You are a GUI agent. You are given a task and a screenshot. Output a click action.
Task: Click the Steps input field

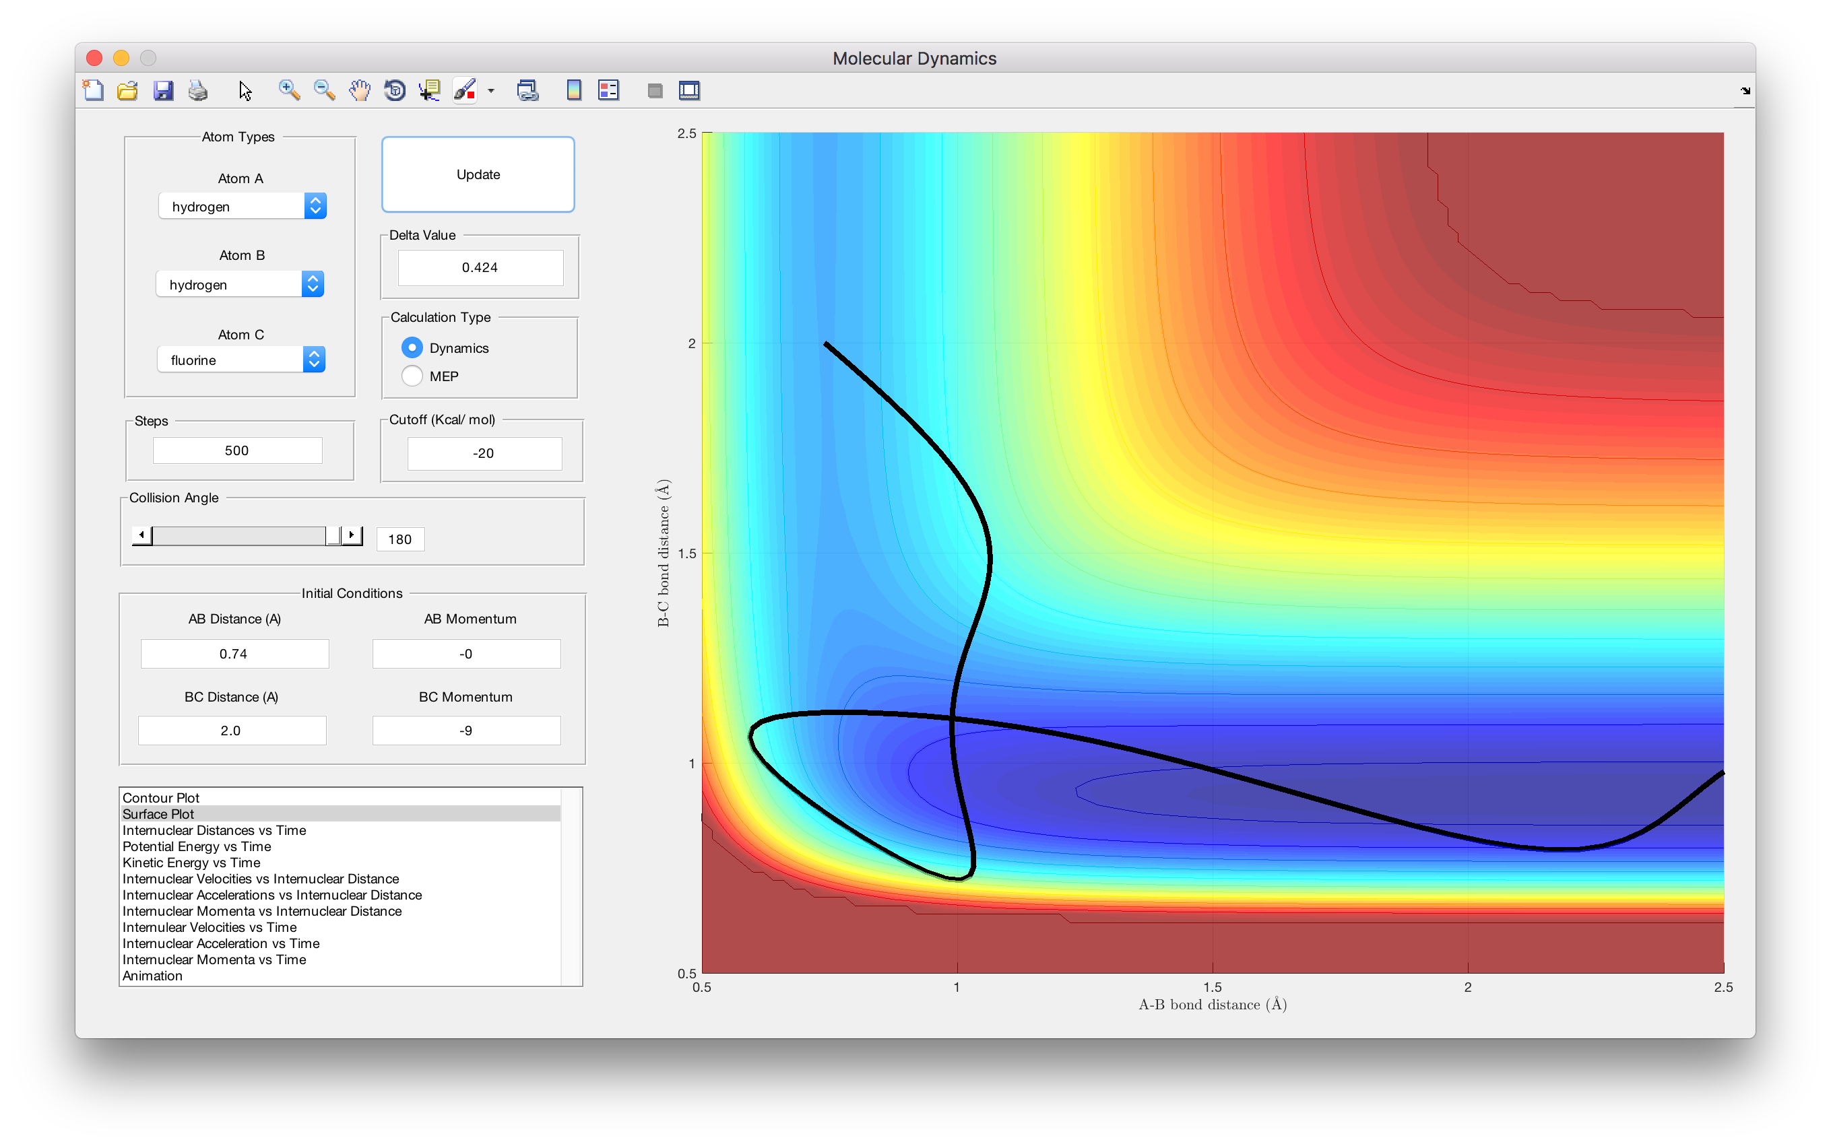click(237, 450)
